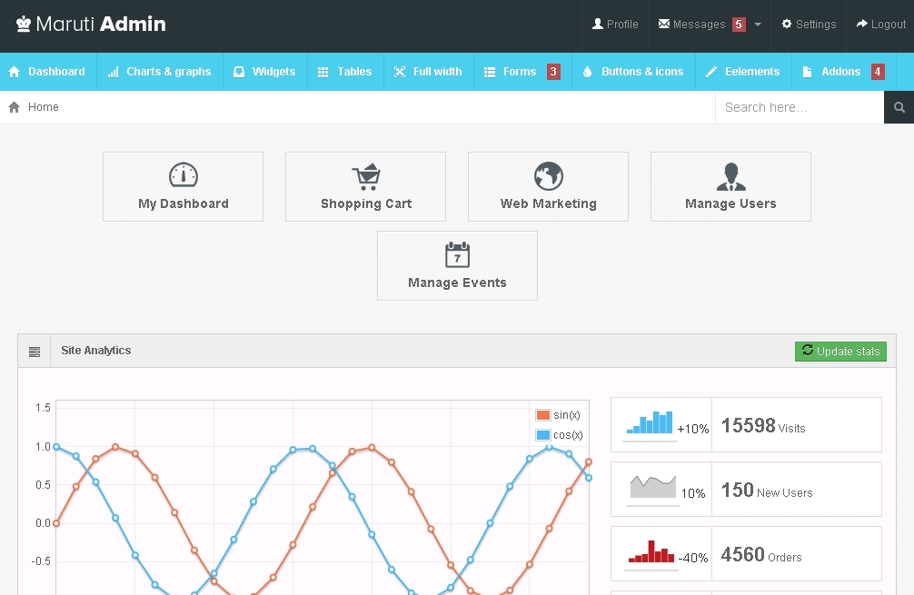
Task: Click the search magnifier icon button
Action: point(899,107)
